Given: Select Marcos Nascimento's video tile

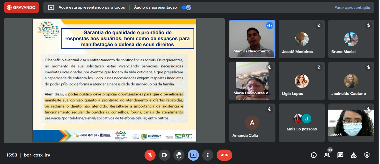Looking at the screenshot, I should [x=252, y=39].
